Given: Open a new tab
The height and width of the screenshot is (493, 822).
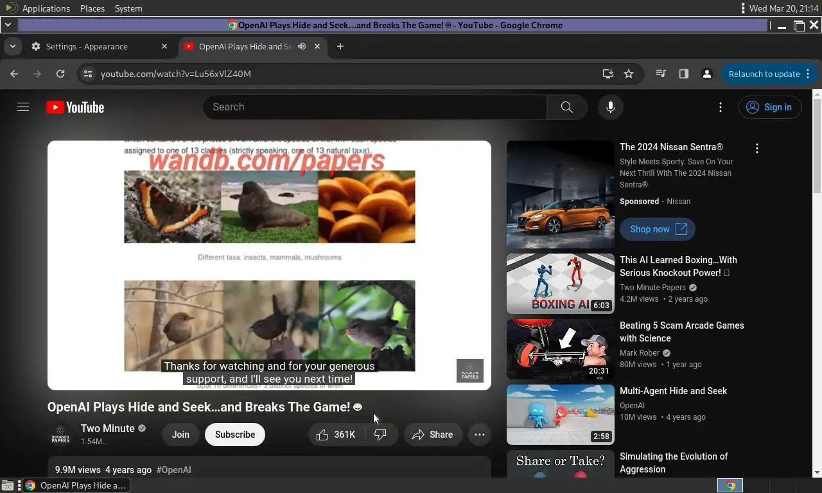Looking at the screenshot, I should (340, 46).
